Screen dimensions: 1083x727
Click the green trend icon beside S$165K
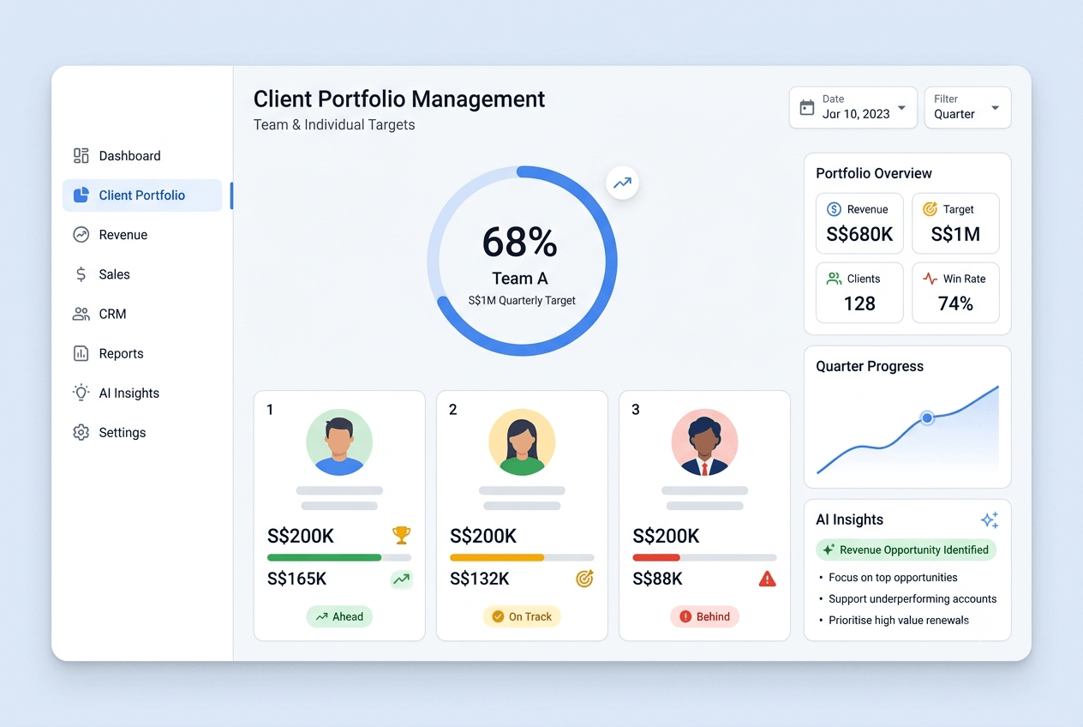[x=401, y=580]
